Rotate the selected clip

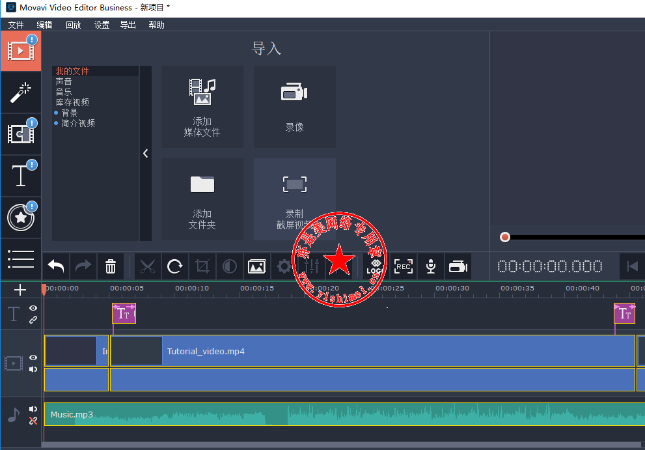point(175,267)
